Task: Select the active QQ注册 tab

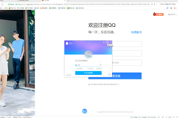Action: [53, 1]
